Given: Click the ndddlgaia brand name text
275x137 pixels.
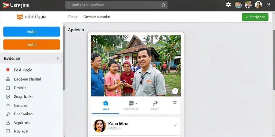Looking at the screenshot, I should [x=36, y=17].
